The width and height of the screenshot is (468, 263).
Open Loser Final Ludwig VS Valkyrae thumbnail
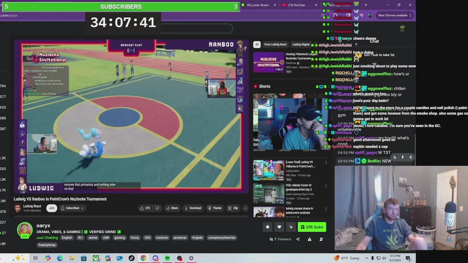click(x=269, y=170)
